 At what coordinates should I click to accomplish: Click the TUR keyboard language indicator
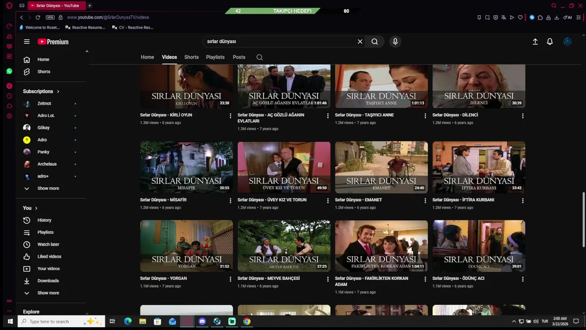coord(545,321)
